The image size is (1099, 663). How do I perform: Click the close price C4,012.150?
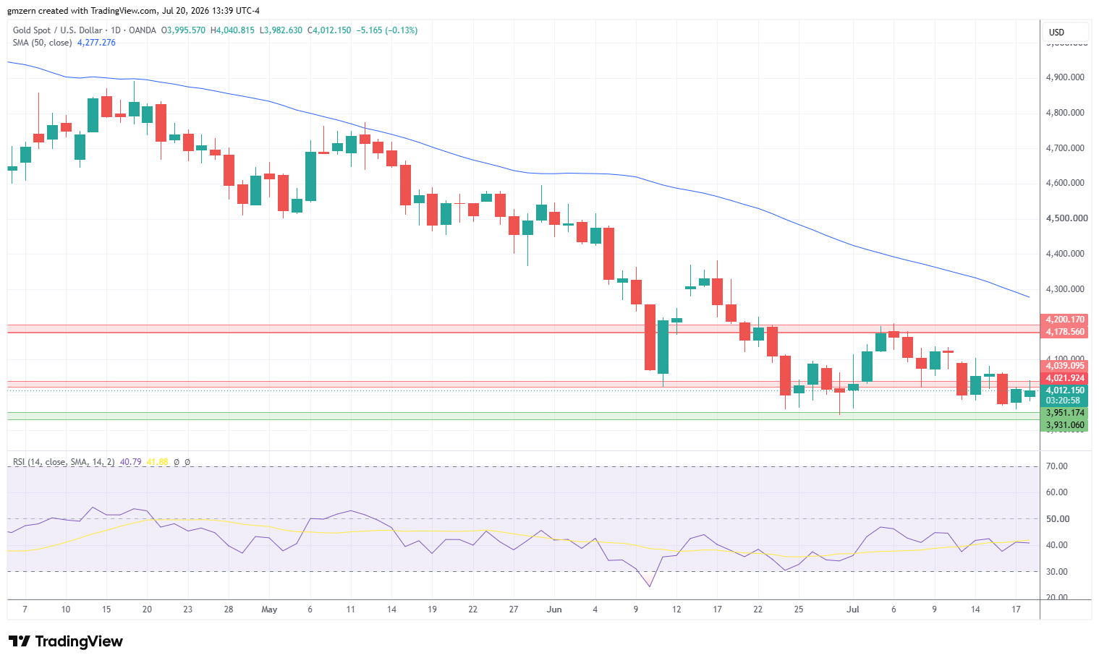pos(329,30)
